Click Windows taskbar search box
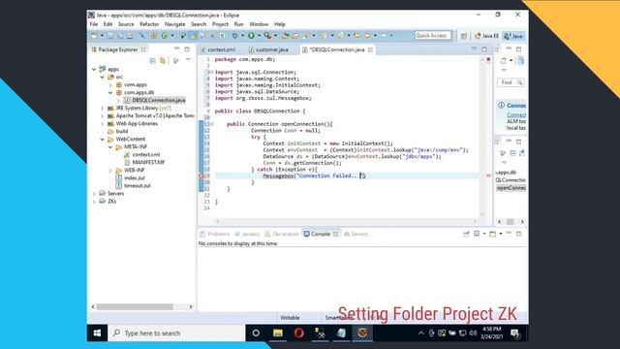Screen dimensions: 620x349 pyautogui.click(x=176, y=333)
